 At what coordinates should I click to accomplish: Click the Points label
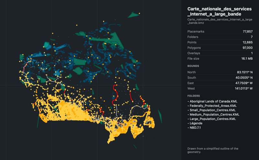[192, 42]
